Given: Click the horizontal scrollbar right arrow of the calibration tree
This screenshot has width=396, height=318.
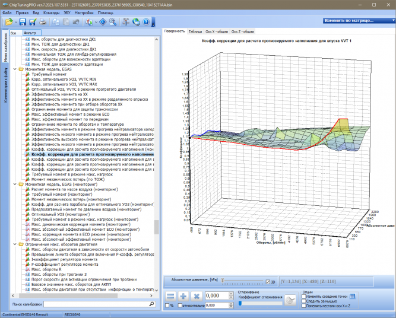Looking at the screenshot, I should point(151,295).
